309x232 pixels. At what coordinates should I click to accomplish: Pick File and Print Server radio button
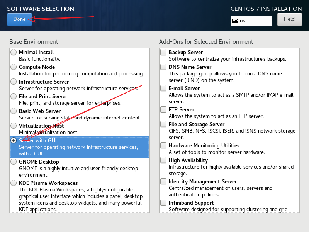tap(14, 96)
